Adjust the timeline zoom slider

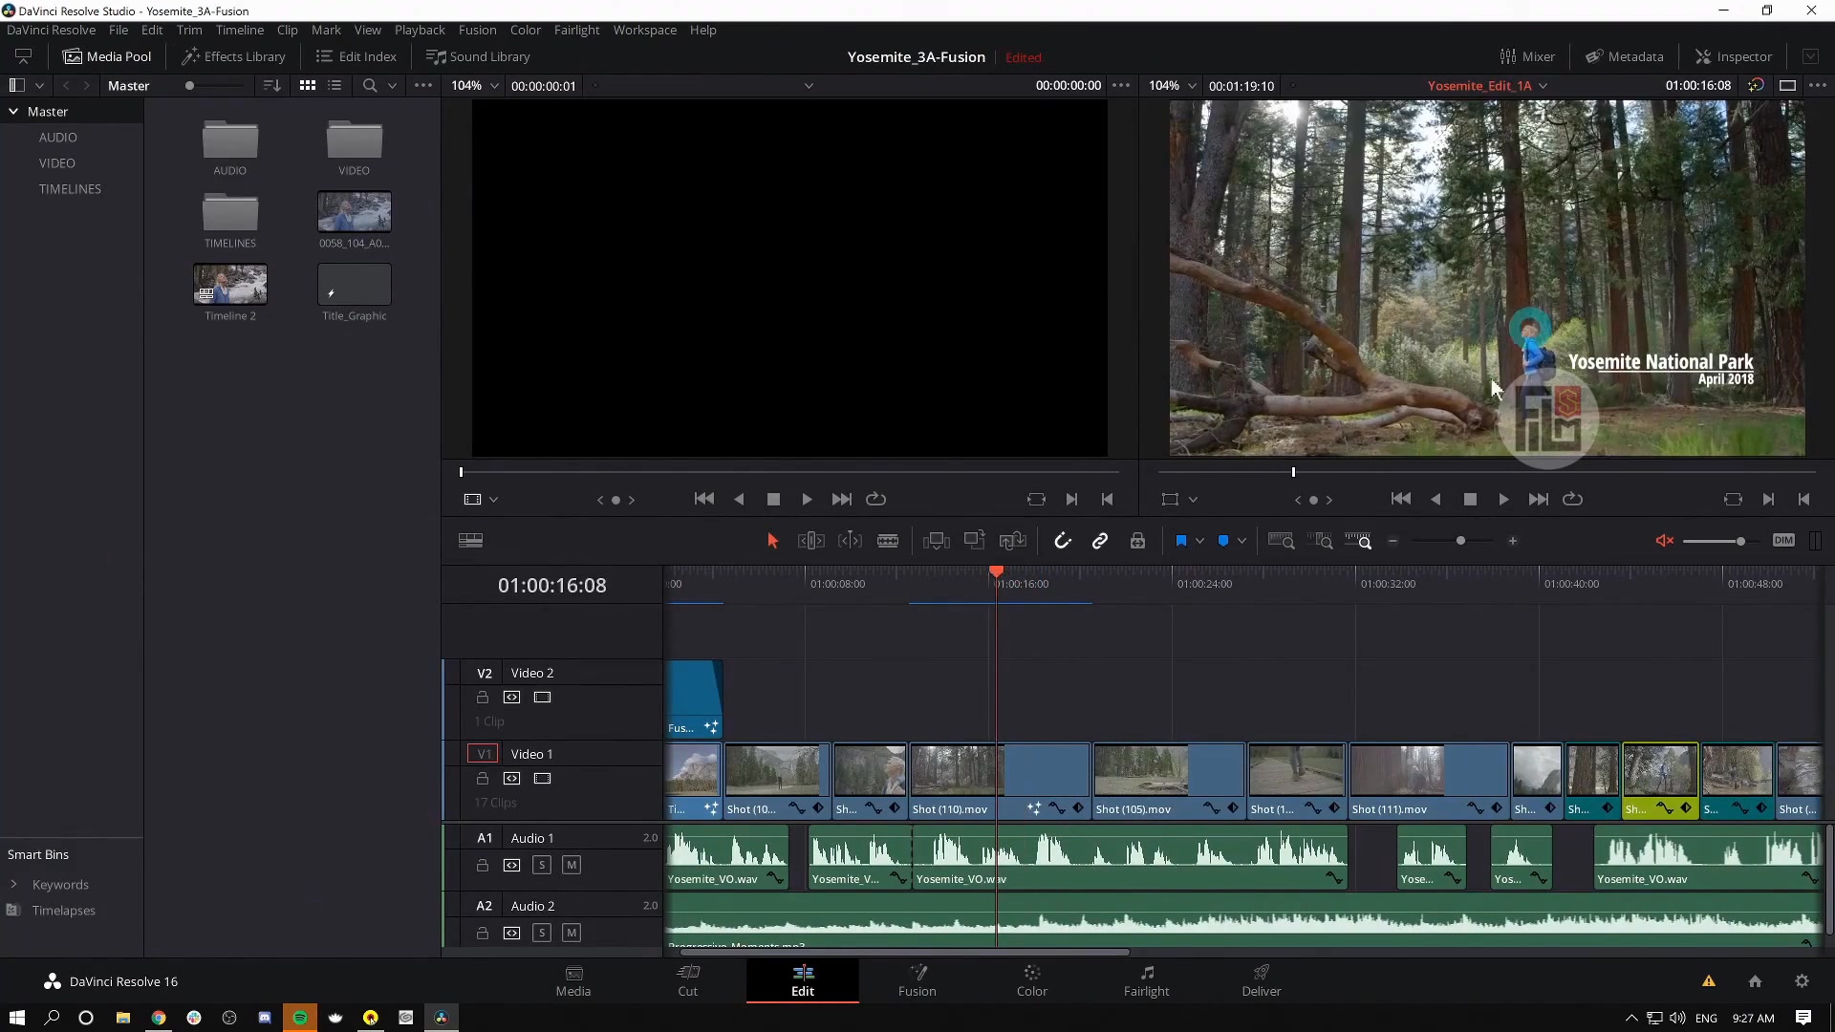1460,541
